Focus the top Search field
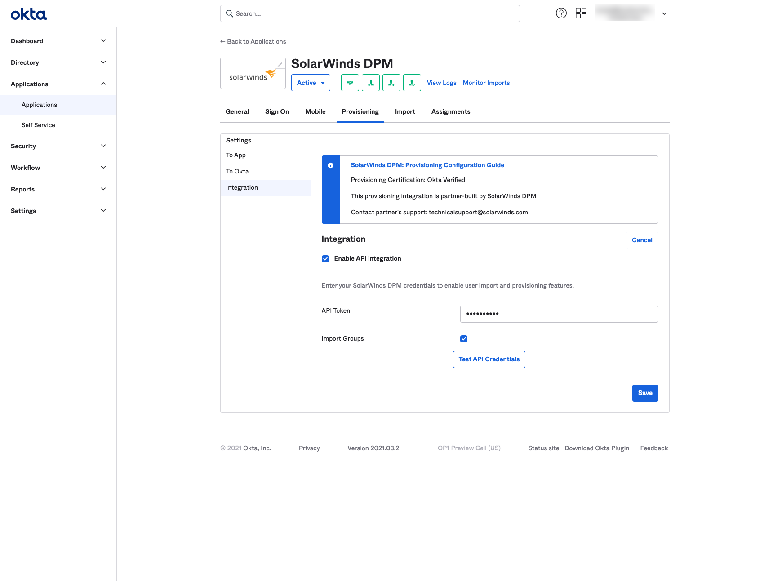This screenshot has width=773, height=581. (x=370, y=13)
